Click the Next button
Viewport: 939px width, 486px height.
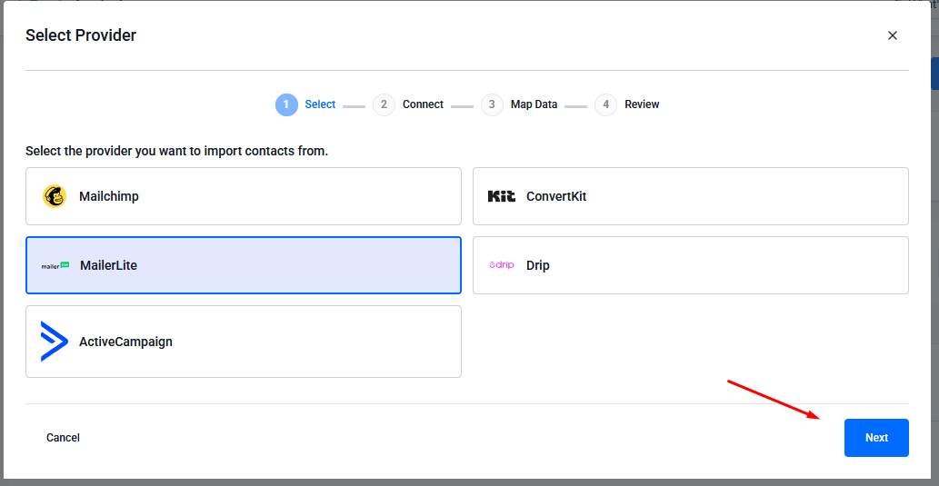coord(876,438)
